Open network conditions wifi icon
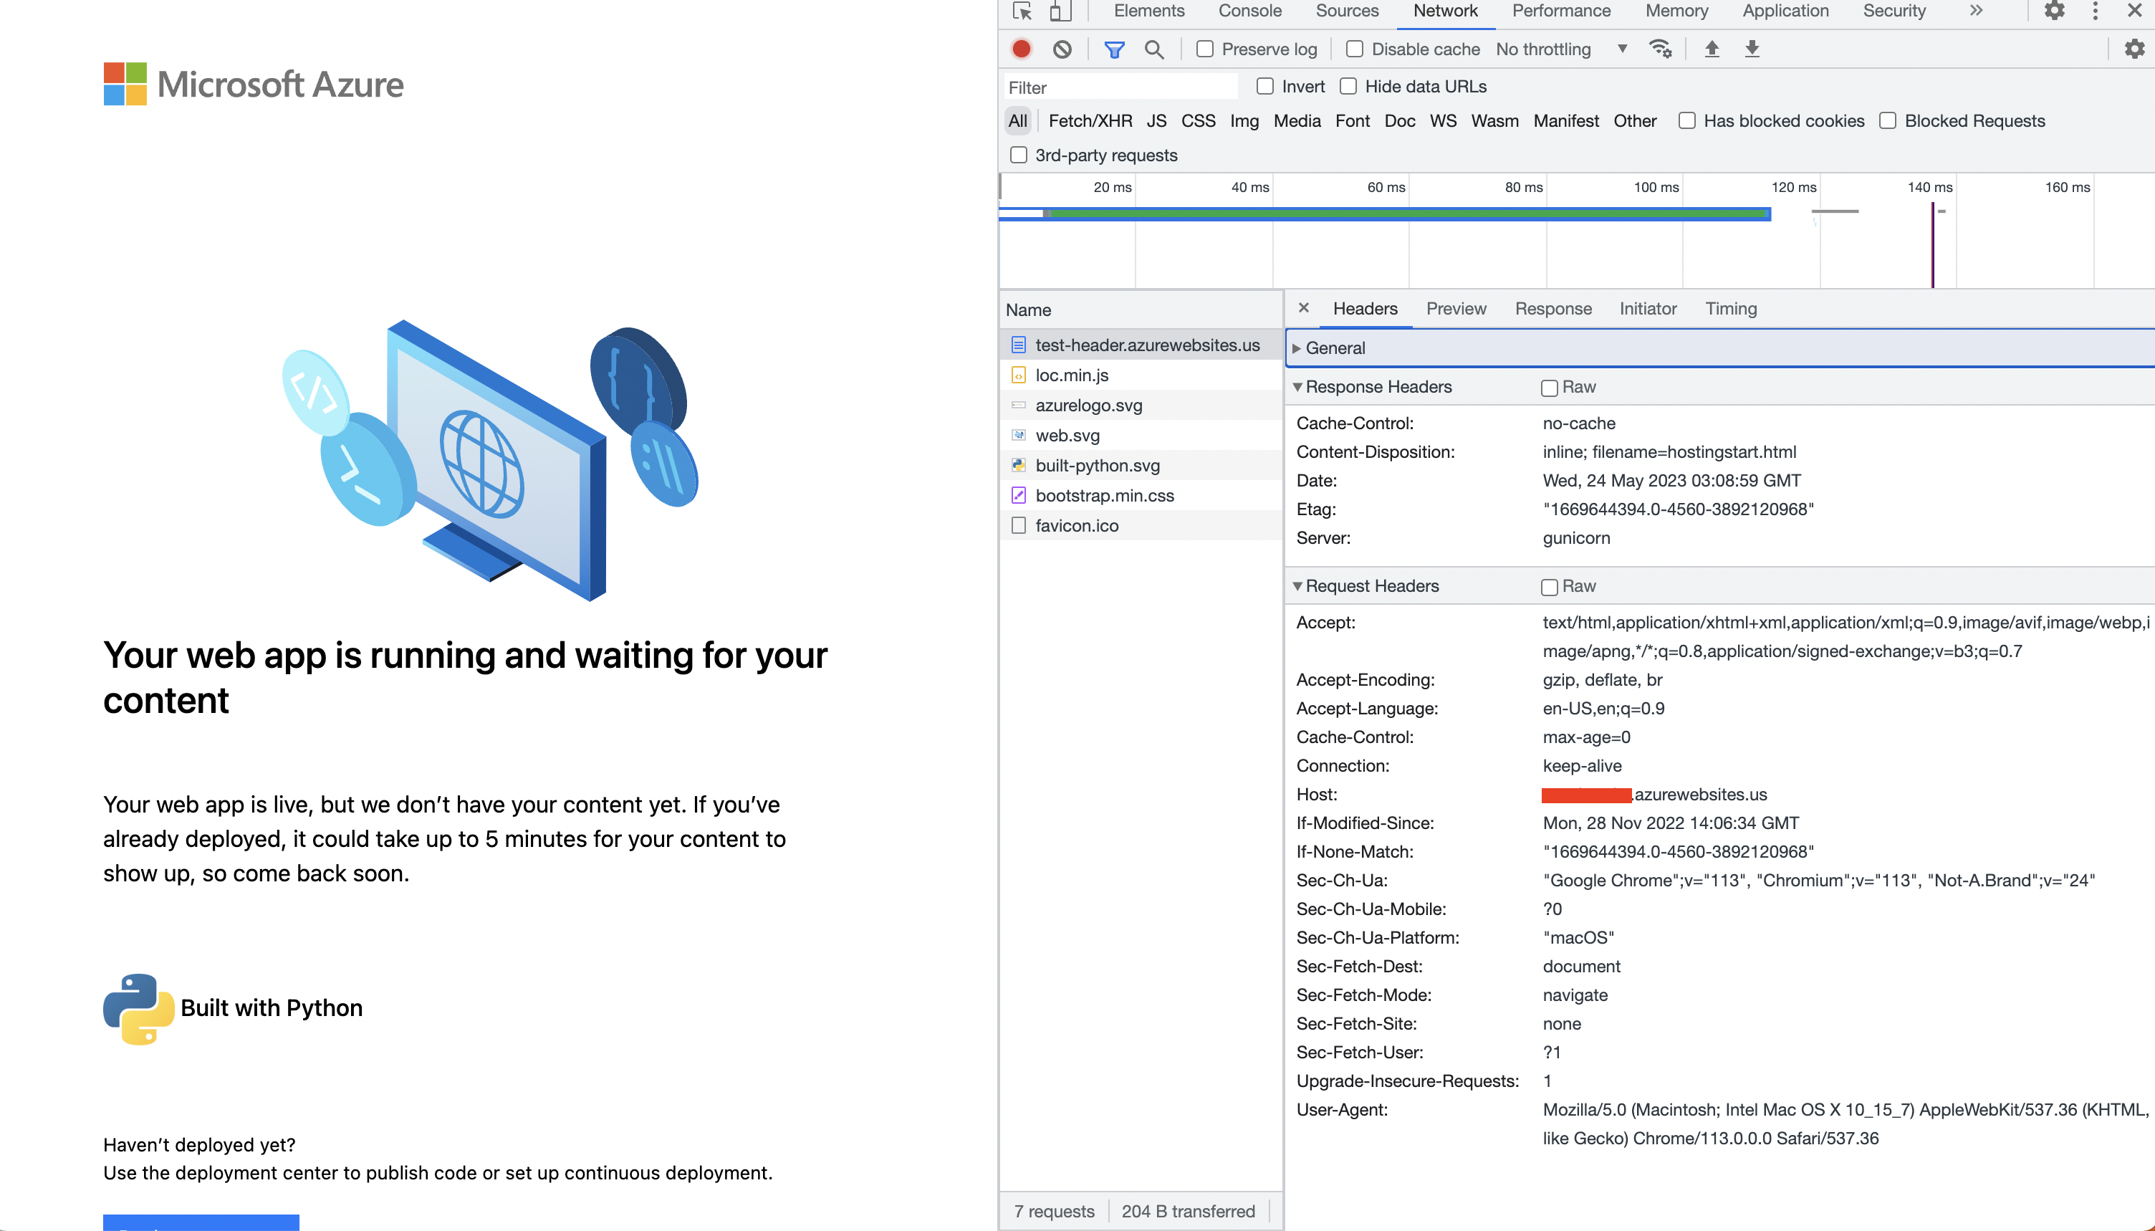The image size is (2155, 1231). click(x=1661, y=49)
